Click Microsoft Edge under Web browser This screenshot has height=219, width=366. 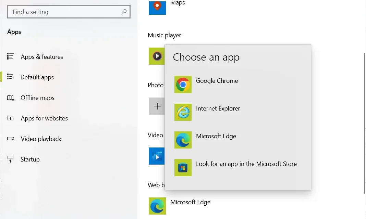(x=190, y=202)
